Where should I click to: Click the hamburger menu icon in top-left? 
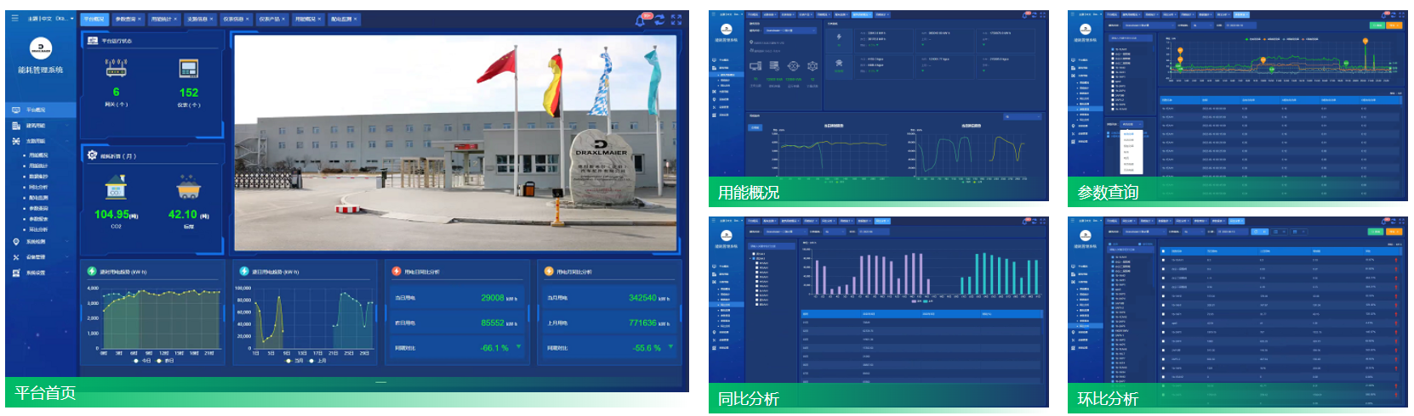point(14,18)
